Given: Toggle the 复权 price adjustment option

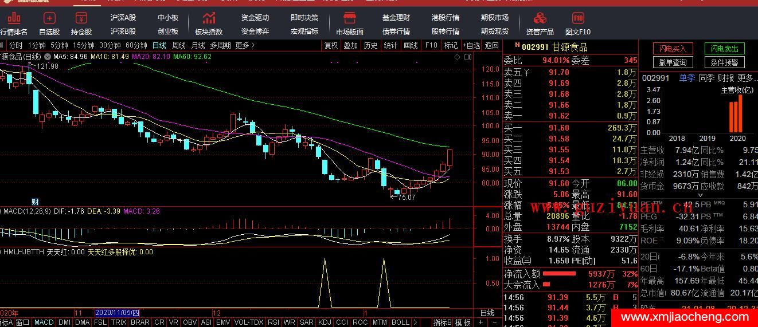Looking at the screenshot, I should tap(331, 45).
